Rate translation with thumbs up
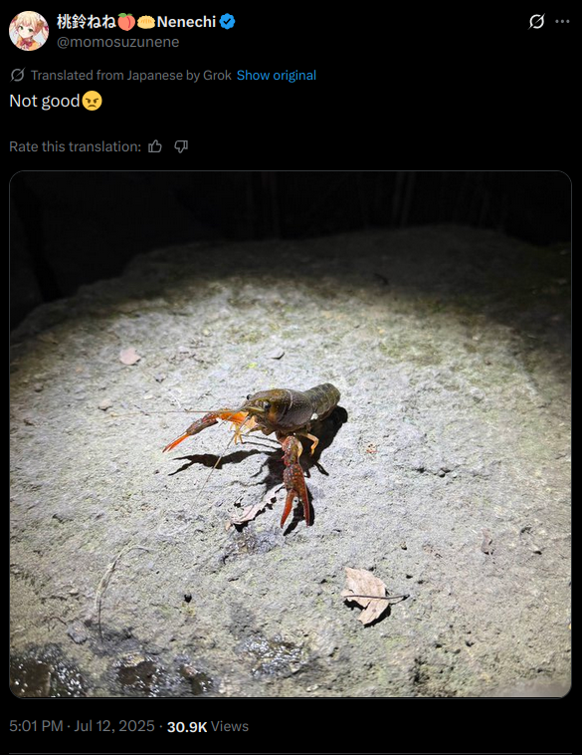Screen dimensions: 582x755 (155, 146)
